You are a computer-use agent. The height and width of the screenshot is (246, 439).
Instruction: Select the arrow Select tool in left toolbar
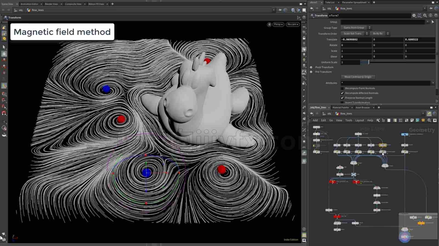tap(4, 47)
